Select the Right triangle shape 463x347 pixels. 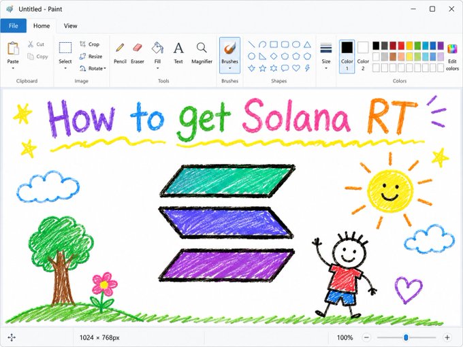tap(262, 56)
